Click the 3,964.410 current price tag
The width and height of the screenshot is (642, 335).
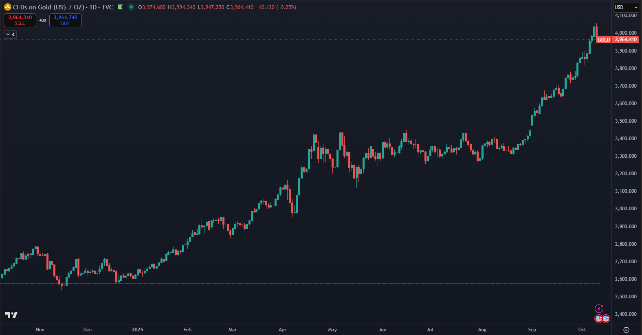[x=625, y=40]
